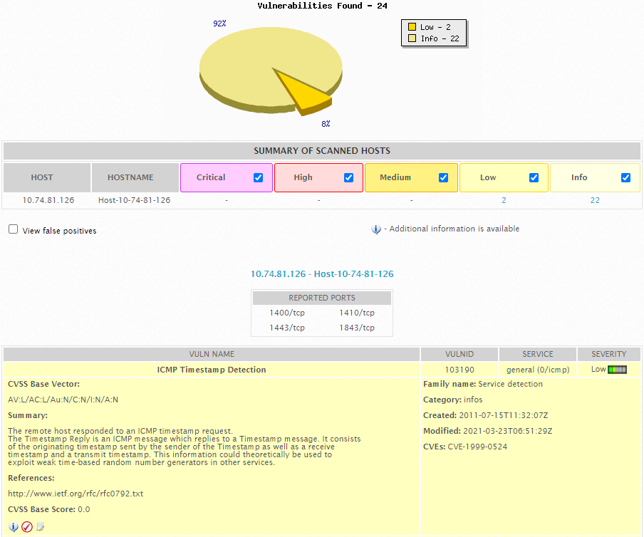Click the 8% pie chart label
The width and height of the screenshot is (644, 537).
[x=326, y=124]
